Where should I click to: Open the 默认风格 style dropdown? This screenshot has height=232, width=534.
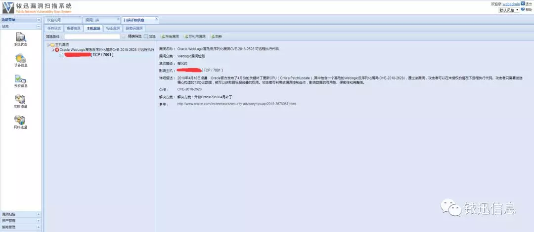(x=509, y=10)
